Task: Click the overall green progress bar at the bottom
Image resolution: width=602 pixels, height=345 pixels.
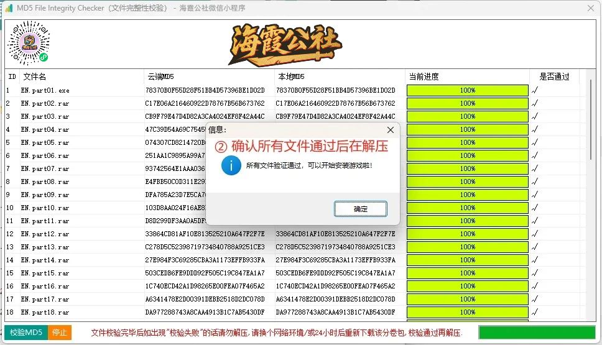Action: point(537,333)
